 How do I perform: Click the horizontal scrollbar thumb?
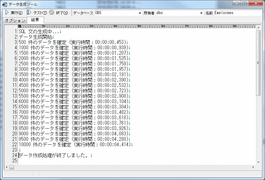point(12,167)
